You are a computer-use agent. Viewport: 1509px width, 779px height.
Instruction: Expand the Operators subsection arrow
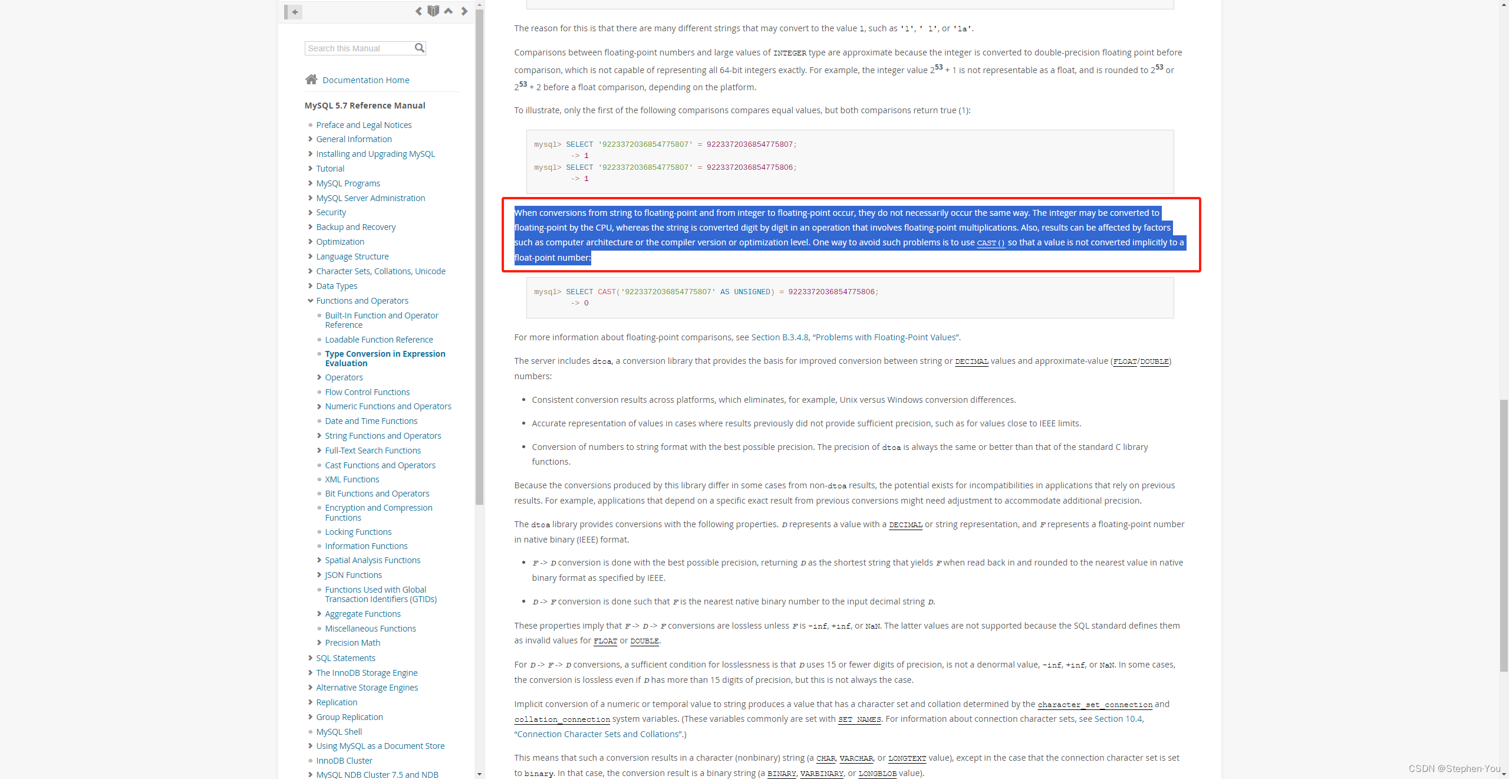coord(319,377)
